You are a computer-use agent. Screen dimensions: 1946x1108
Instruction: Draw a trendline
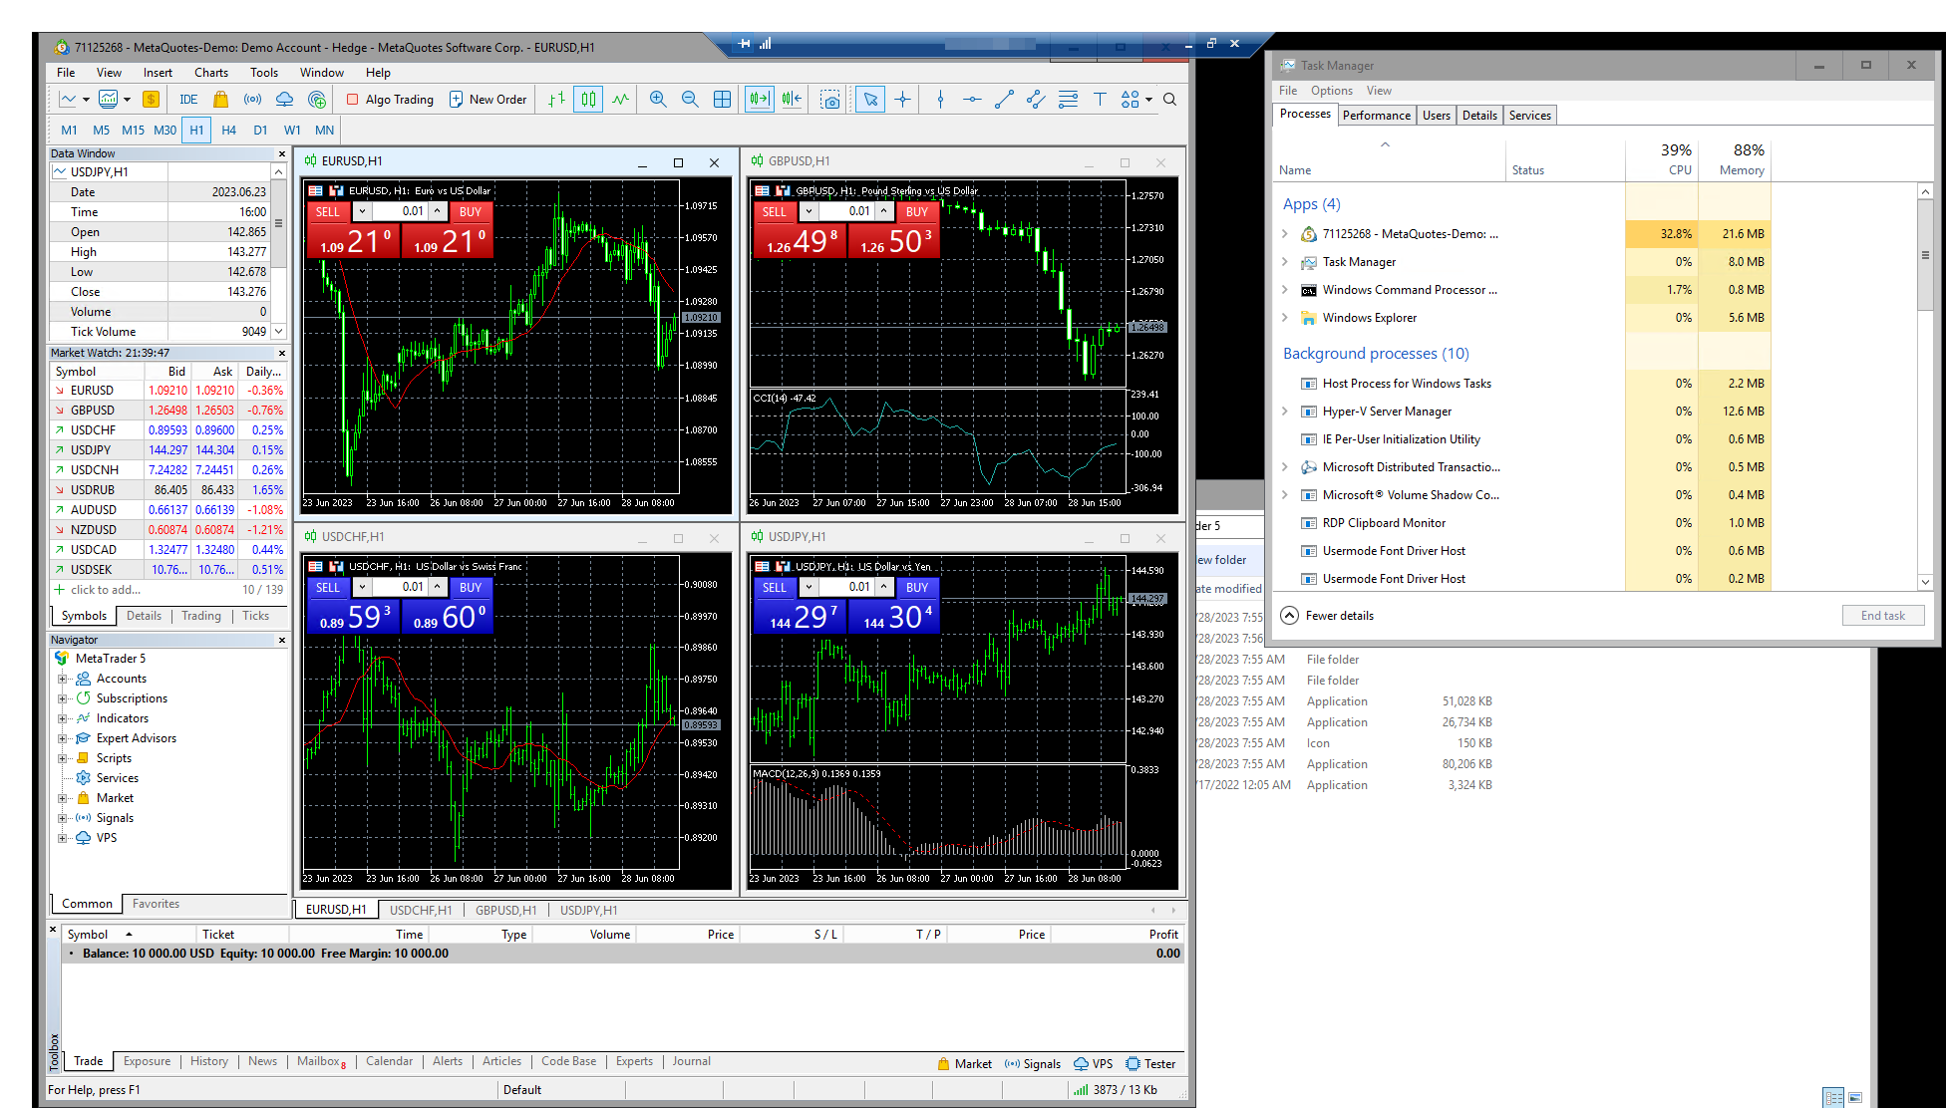1004,100
